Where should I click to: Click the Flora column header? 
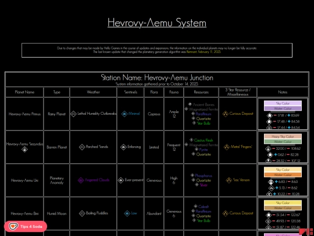(154, 92)
